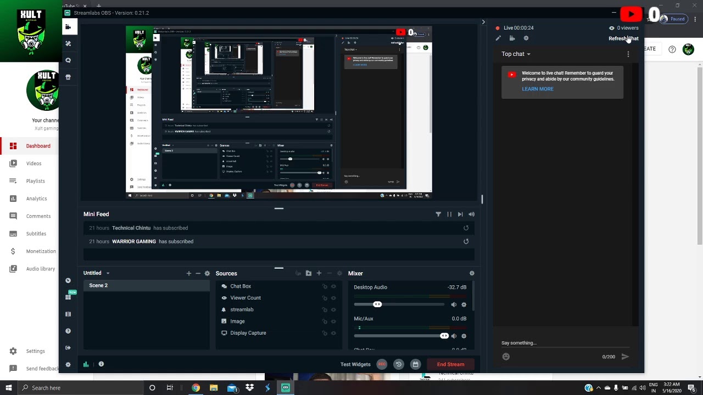Add a source folder in Sources
Image resolution: width=703 pixels, height=395 pixels.
(309, 273)
